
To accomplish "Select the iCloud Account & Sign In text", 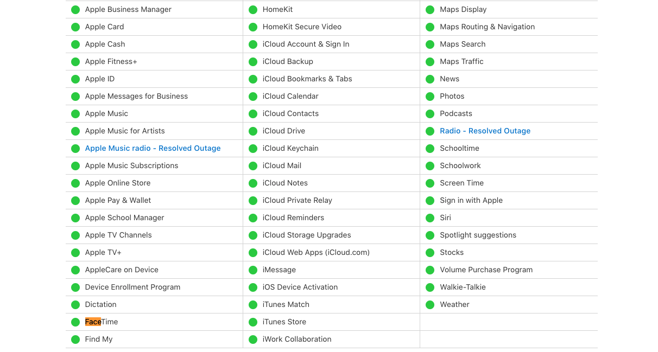I will pos(306,44).
